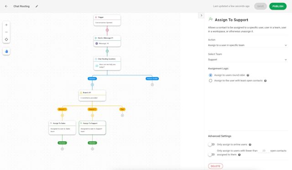Select the Chat Routing Question node

coord(107,63)
